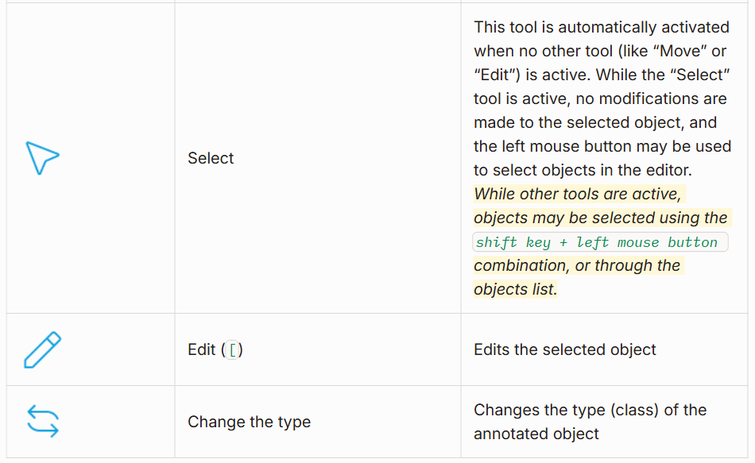Image resolution: width=755 pixels, height=463 pixels.
Task: Click the "Changes the type (class) of the" text
Action: pyautogui.click(x=590, y=410)
